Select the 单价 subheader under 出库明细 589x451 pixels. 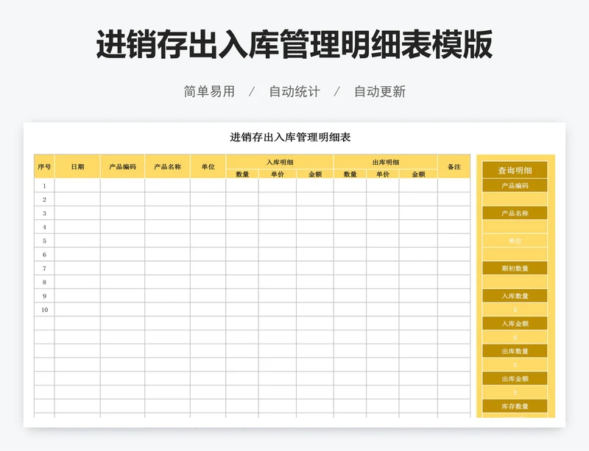[x=383, y=174]
